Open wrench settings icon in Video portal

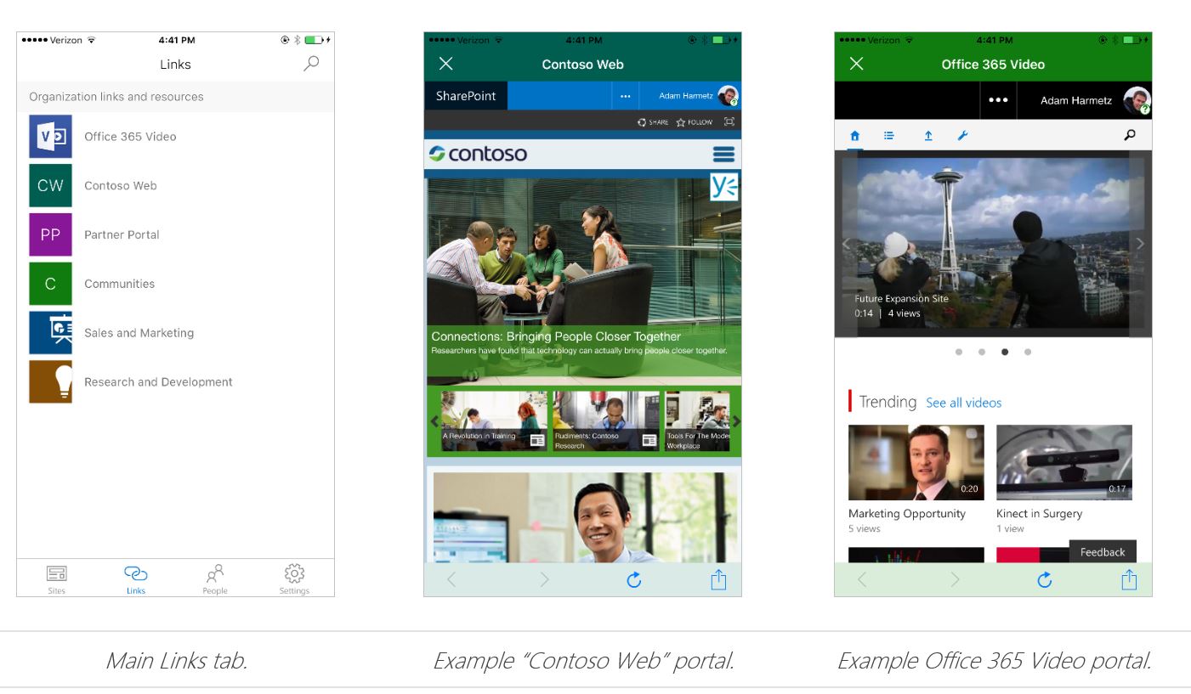pyautogui.click(x=962, y=136)
